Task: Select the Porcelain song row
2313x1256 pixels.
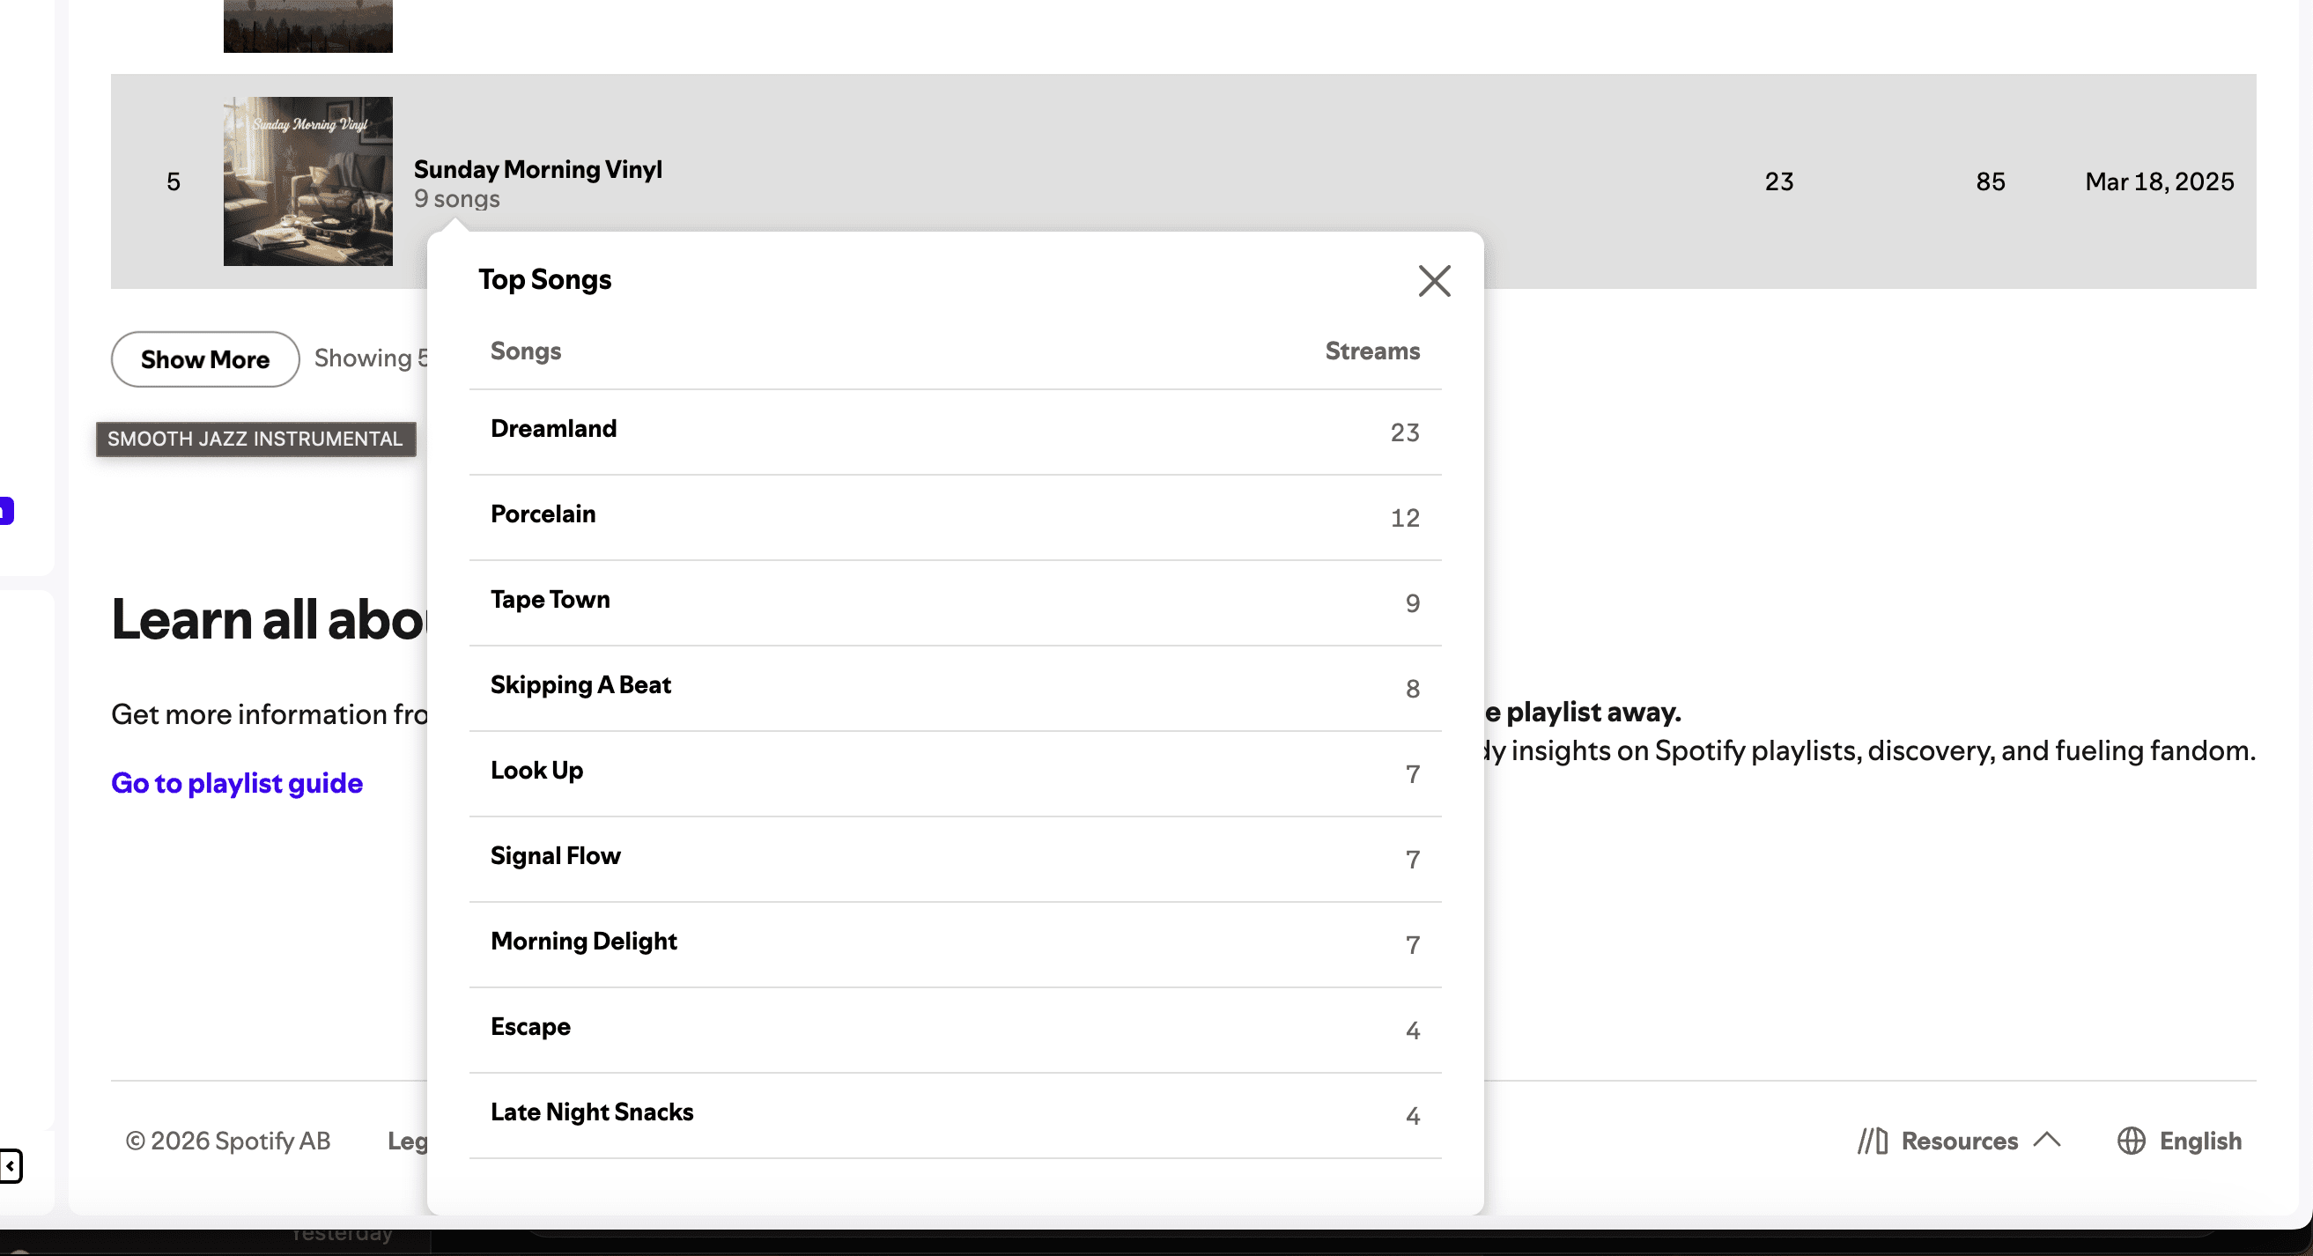Action: (543, 514)
